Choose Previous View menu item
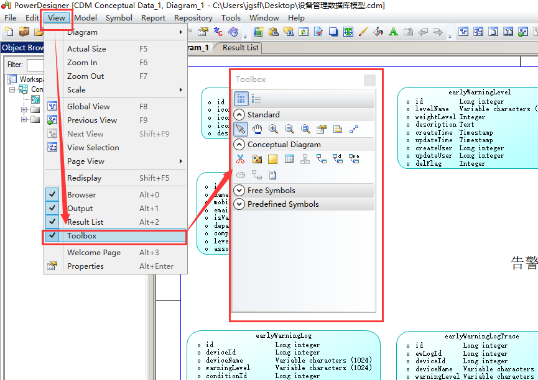Screen dimensions: 538x380 click(x=116, y=120)
